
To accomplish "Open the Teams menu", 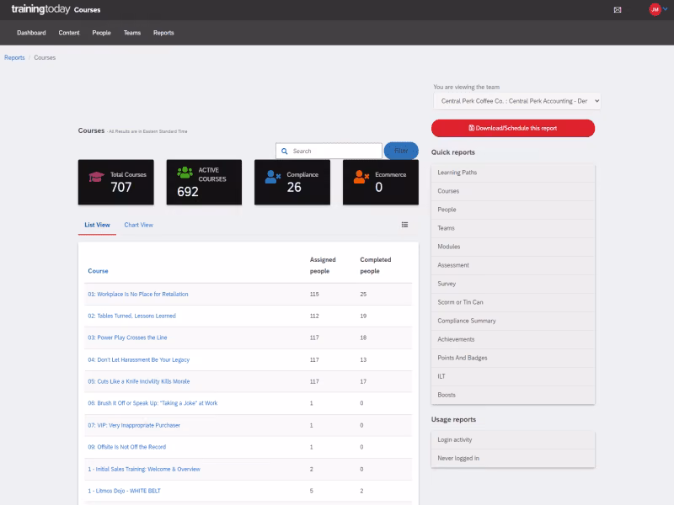I will pyautogui.click(x=132, y=33).
